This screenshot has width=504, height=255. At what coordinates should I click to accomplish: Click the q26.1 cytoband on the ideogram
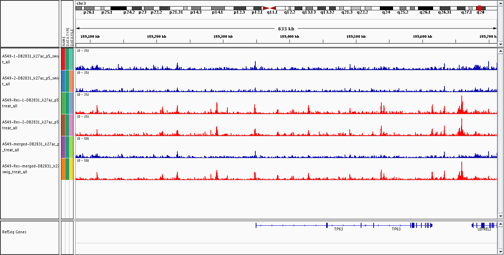(425, 8)
